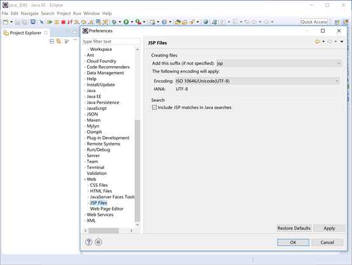Click the Preferences help question mark icon
This screenshot has width=352, height=265.
point(89,242)
